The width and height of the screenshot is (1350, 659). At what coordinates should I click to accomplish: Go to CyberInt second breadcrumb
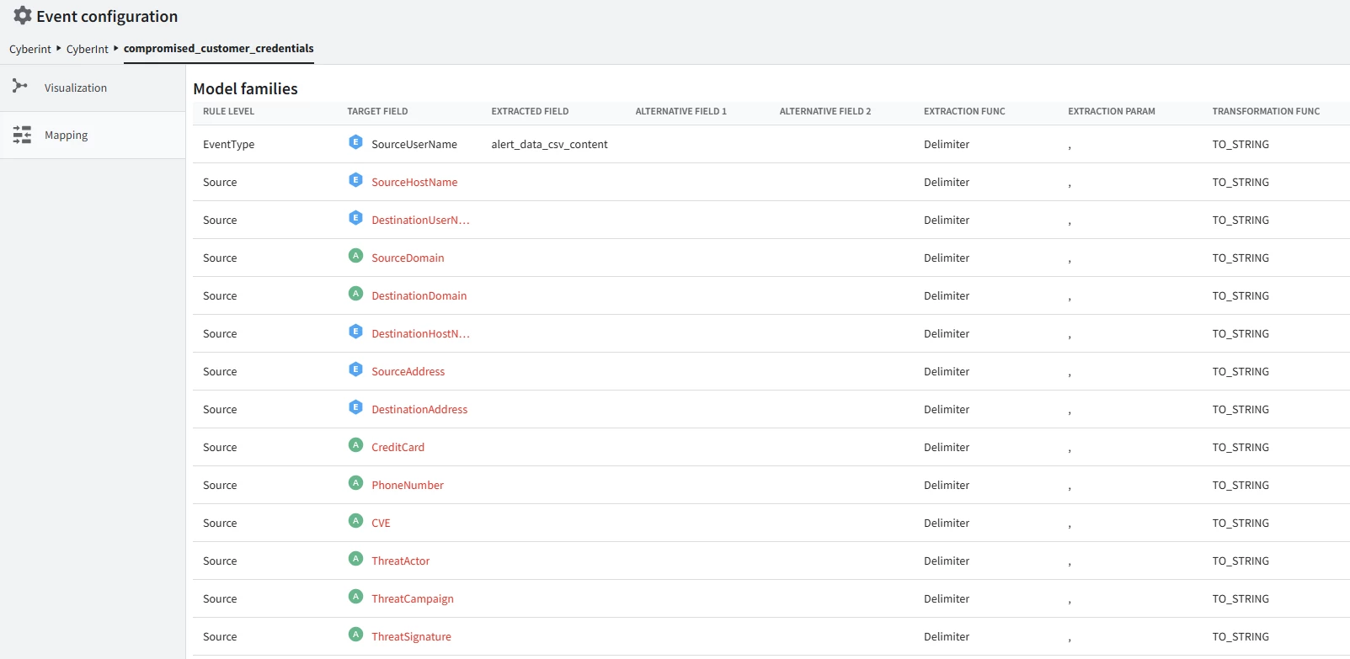click(x=88, y=50)
